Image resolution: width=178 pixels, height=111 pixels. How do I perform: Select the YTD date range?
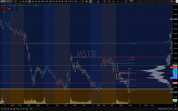coord(18,109)
